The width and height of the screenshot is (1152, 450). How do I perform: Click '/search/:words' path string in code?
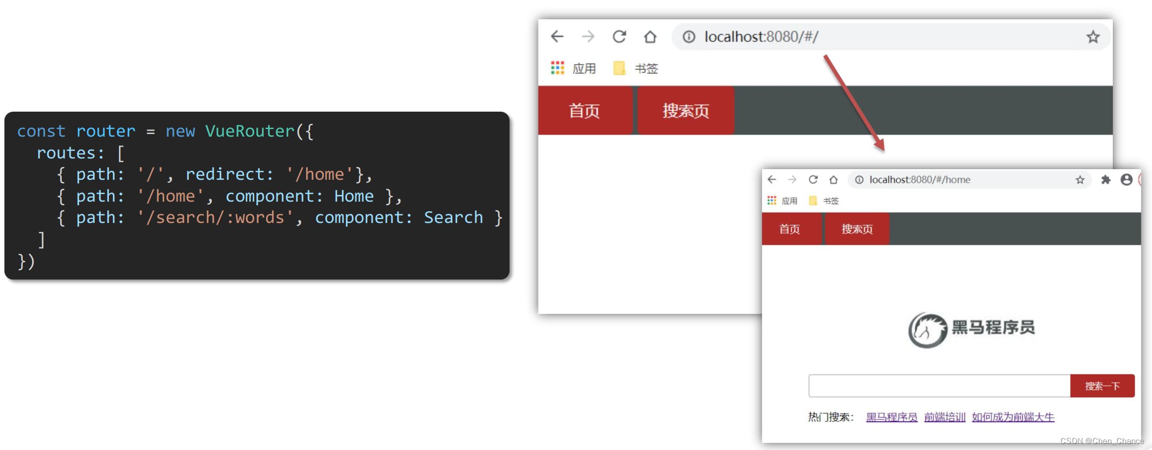[x=215, y=217]
